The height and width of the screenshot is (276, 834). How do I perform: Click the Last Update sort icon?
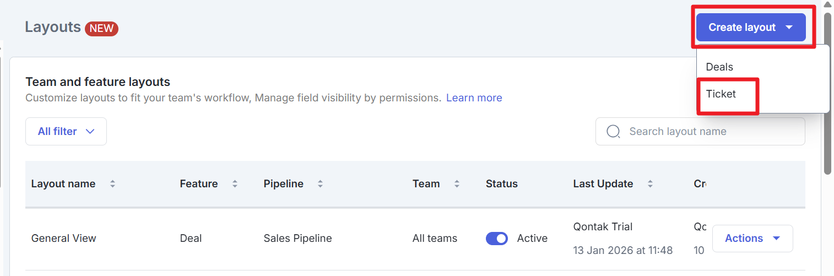pos(650,184)
